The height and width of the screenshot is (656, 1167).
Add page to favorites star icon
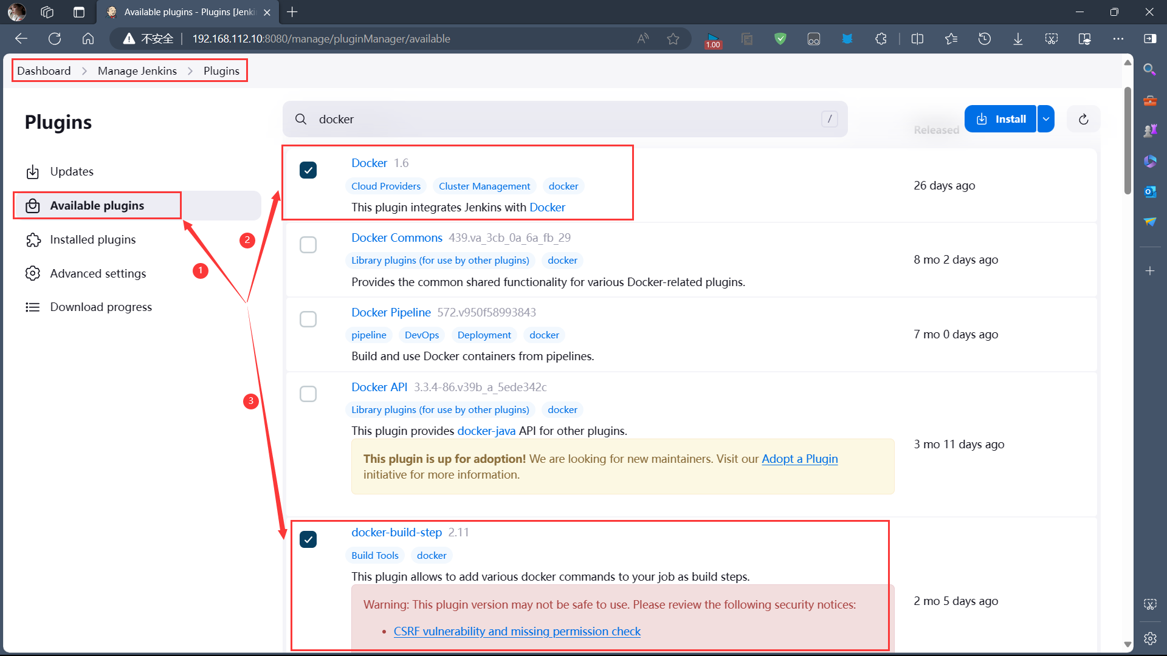click(x=673, y=39)
